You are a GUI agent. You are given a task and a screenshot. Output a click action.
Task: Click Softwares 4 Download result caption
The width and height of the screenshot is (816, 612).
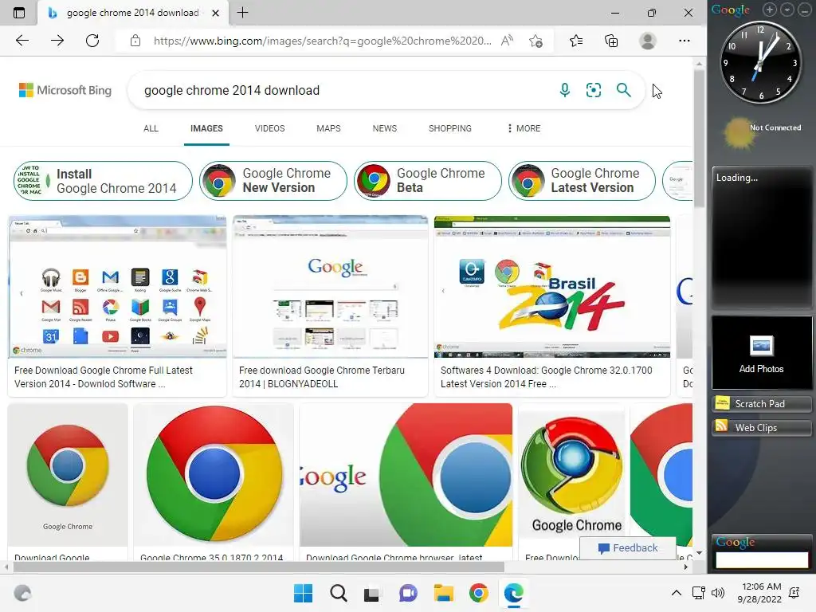point(546,377)
